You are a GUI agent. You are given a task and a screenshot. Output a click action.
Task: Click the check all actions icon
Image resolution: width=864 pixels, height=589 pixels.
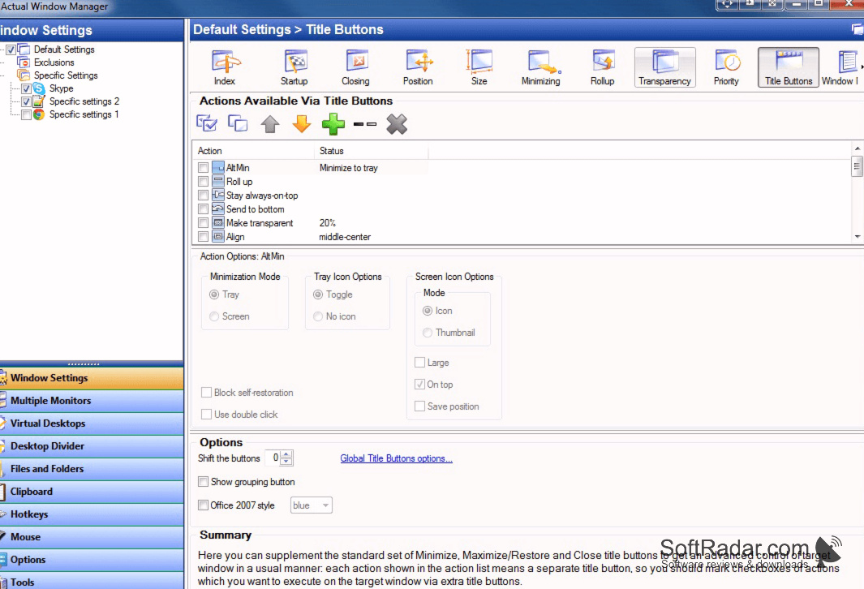point(207,123)
